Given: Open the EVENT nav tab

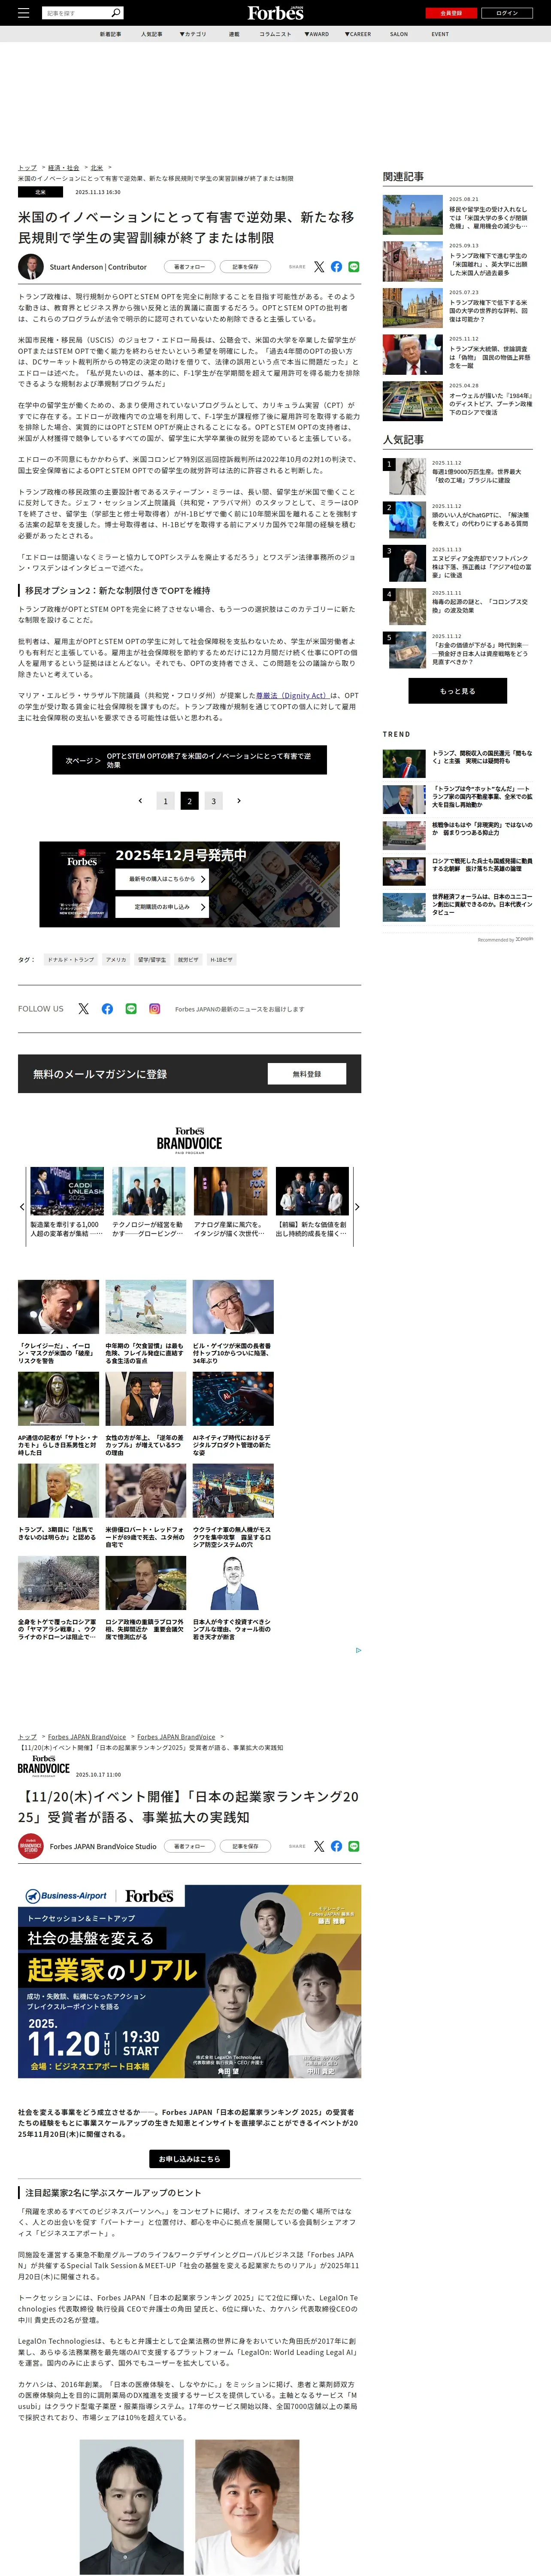Looking at the screenshot, I should pyautogui.click(x=440, y=34).
